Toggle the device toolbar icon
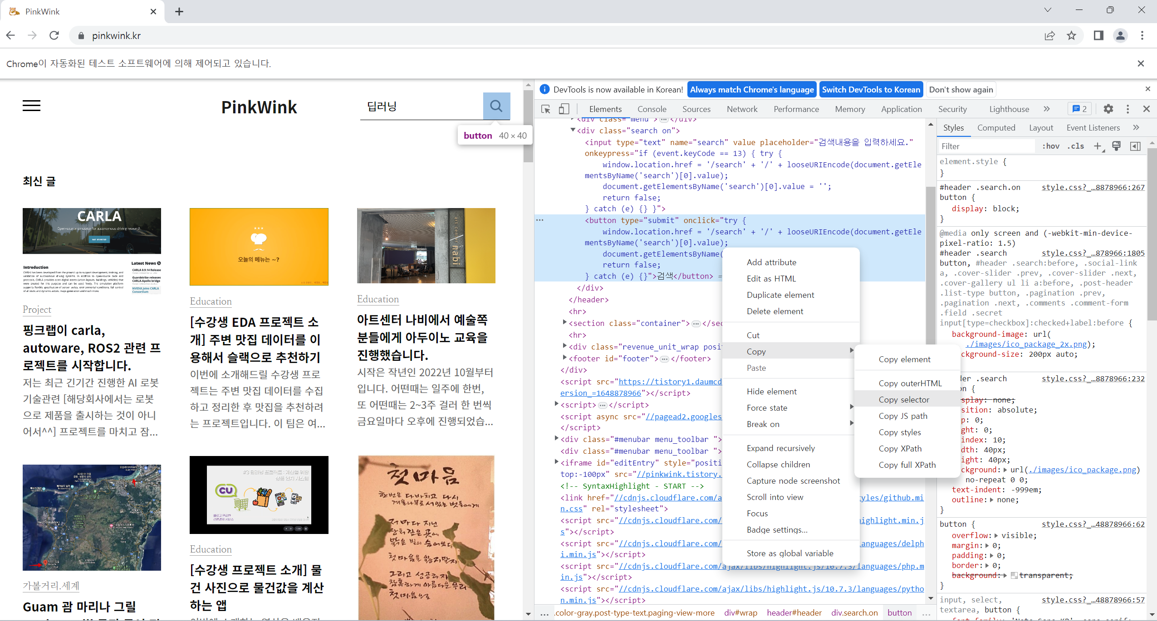 click(x=564, y=109)
